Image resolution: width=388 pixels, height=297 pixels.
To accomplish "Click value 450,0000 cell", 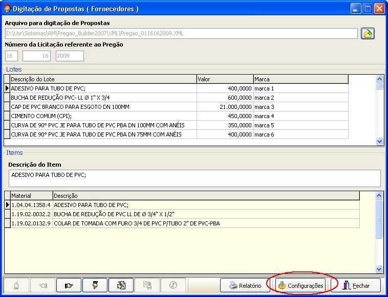I will coord(225,116).
